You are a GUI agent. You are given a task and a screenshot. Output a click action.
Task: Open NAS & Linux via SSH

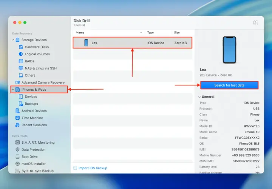coord(40,68)
